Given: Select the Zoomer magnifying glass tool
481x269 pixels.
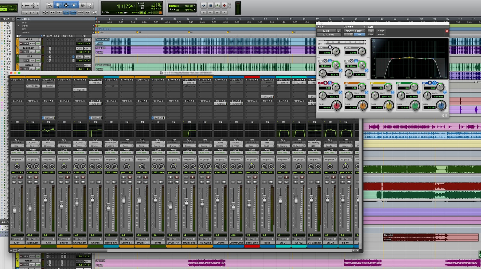Looking at the screenshot, I should click(49, 5).
